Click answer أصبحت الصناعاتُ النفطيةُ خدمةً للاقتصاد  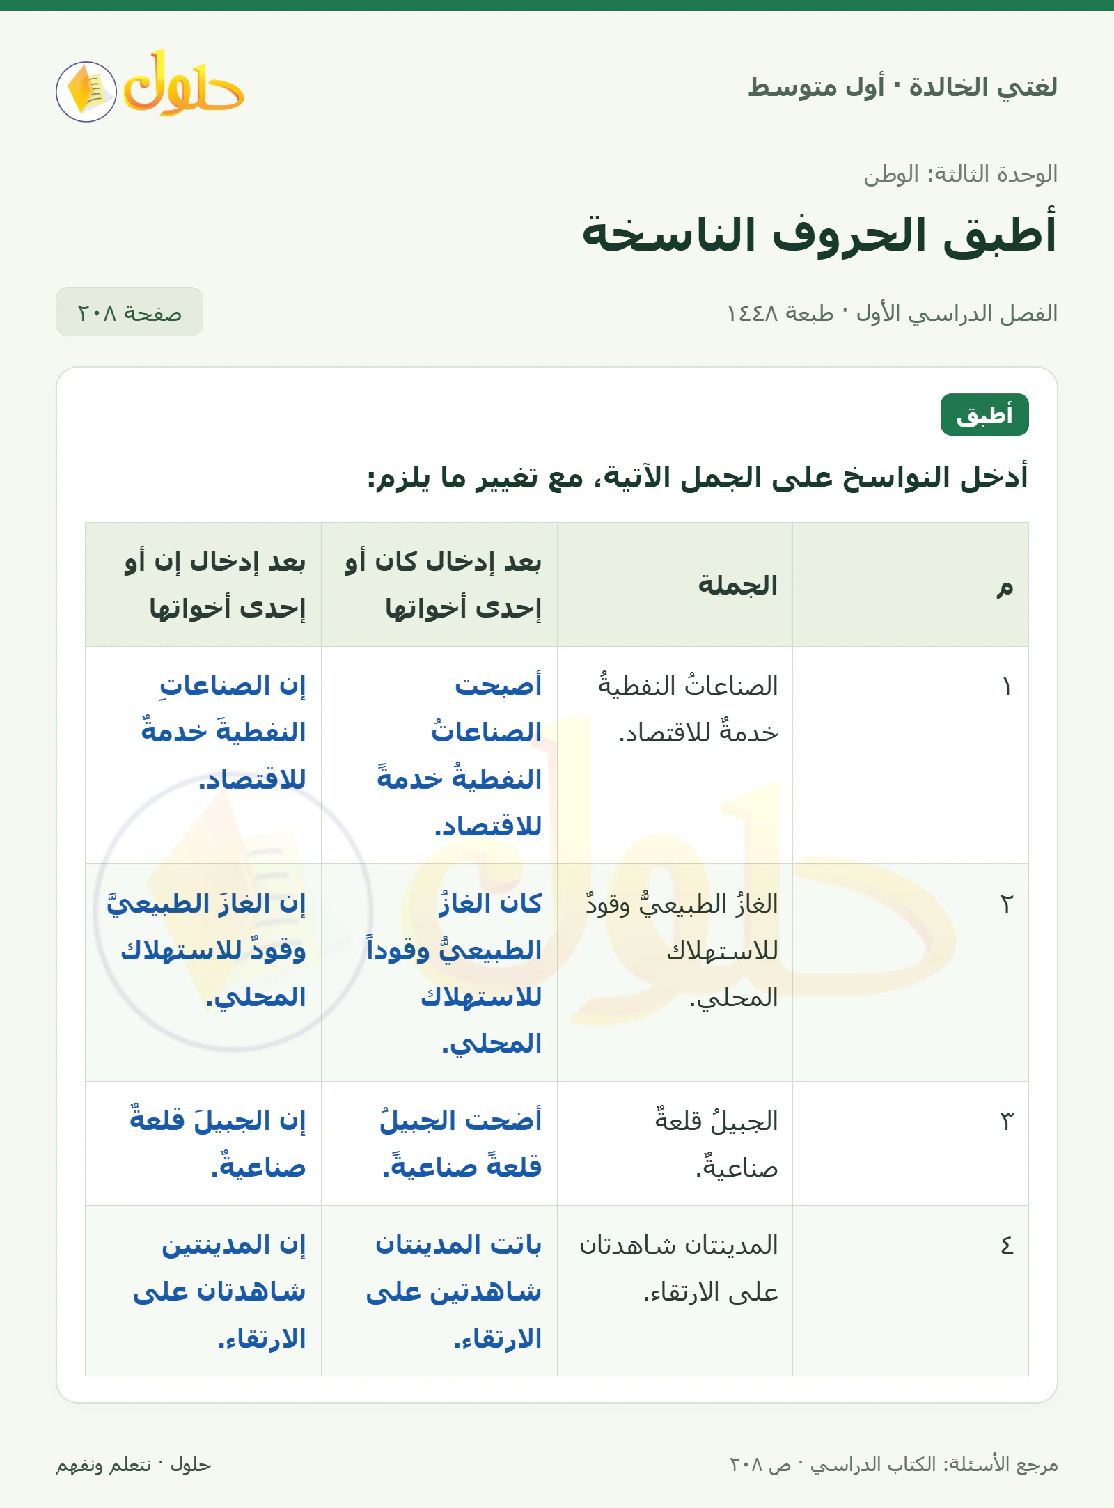click(460, 755)
